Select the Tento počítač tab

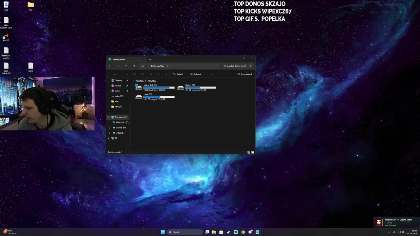(127, 60)
